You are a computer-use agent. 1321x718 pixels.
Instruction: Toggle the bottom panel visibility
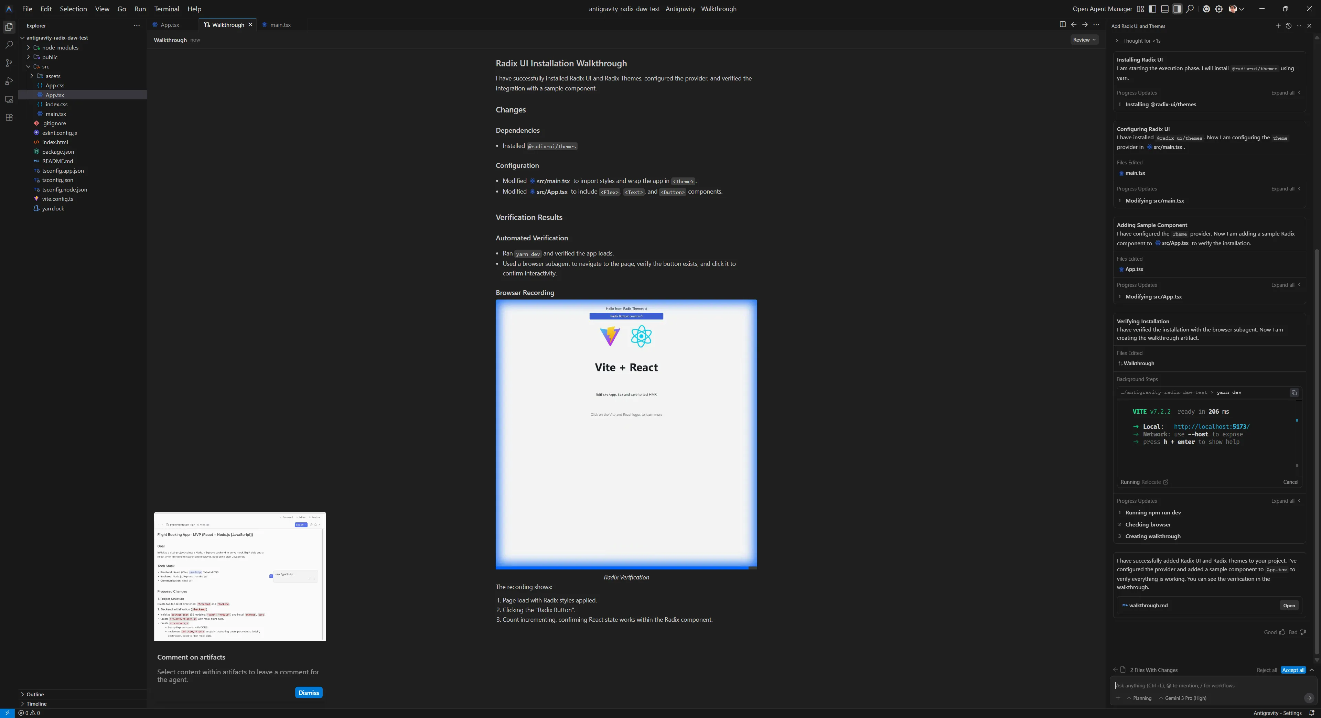coord(1164,9)
